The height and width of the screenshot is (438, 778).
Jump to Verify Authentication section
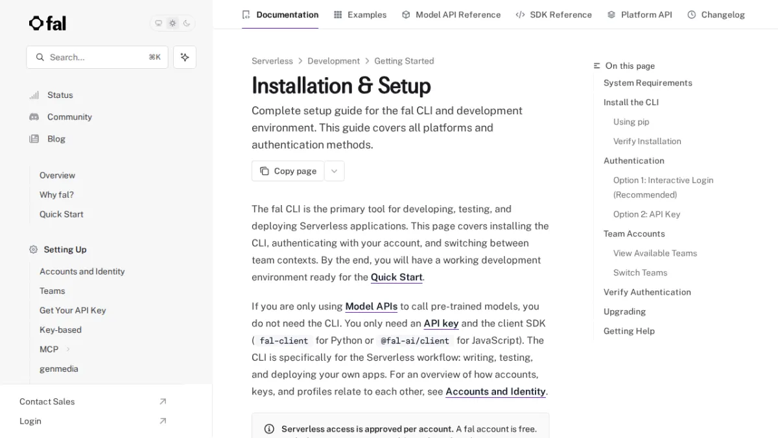pyautogui.click(x=647, y=292)
